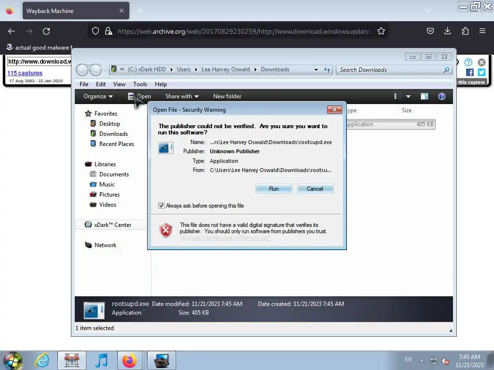Close the Open File Security Warning dialog
This screenshot has width=494, height=370.
335,109
